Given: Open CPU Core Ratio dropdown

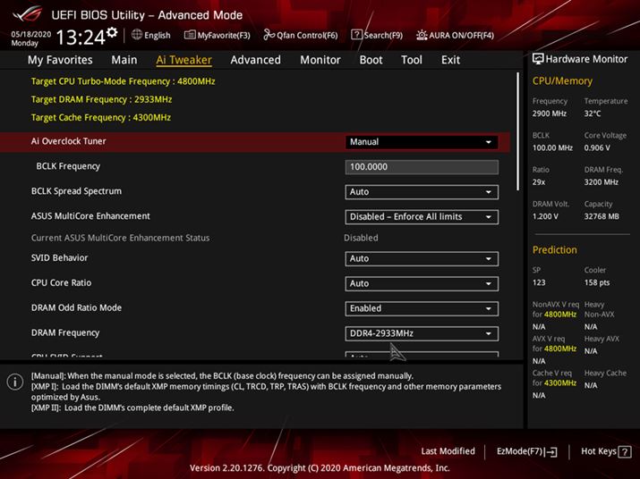Looking at the screenshot, I should tap(422, 283).
